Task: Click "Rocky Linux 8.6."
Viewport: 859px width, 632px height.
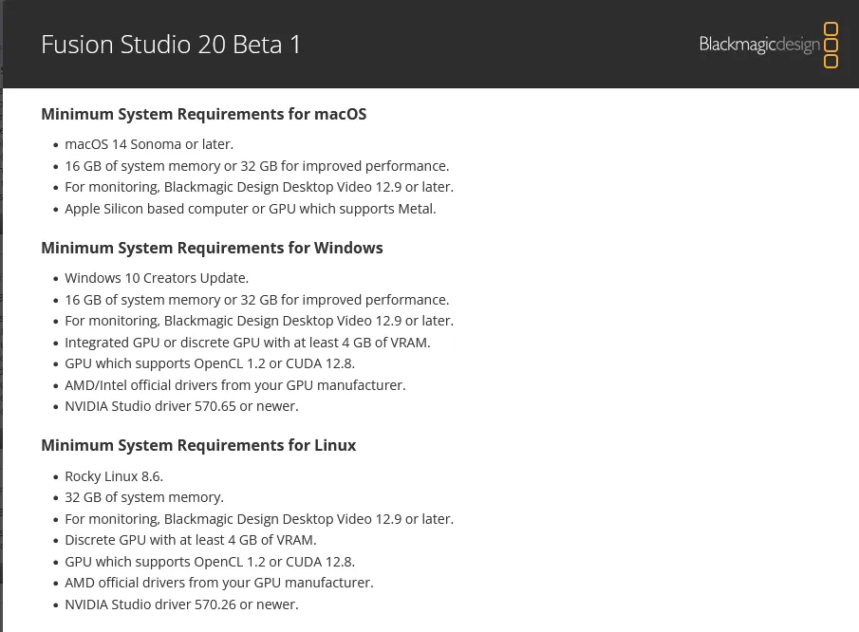Action: click(114, 476)
